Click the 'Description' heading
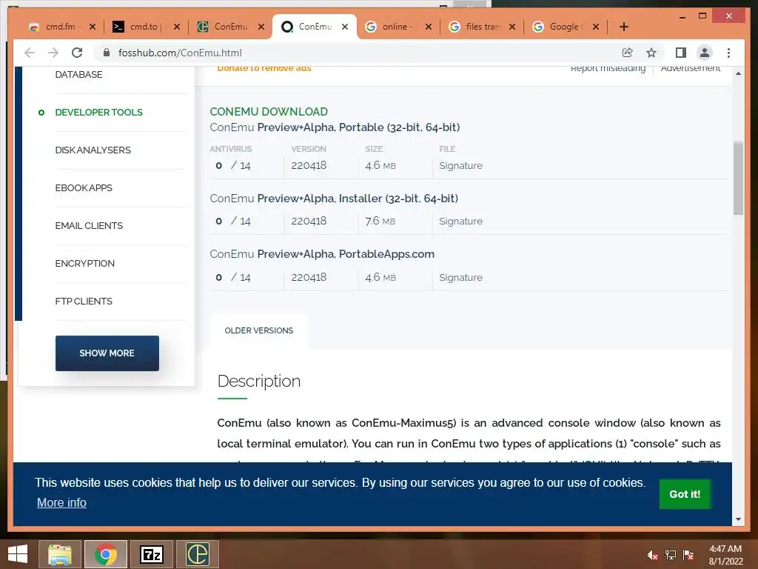This screenshot has width=758, height=569. [x=258, y=382]
